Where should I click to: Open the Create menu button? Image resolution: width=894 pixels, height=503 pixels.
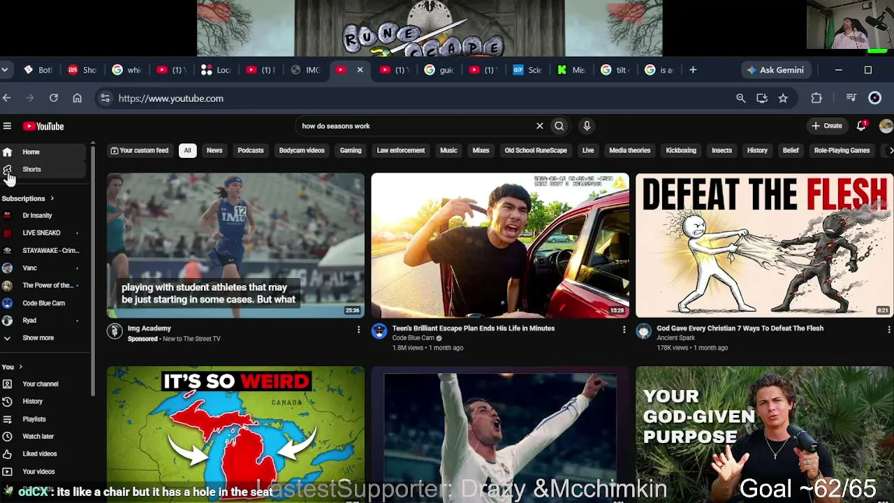coord(827,126)
